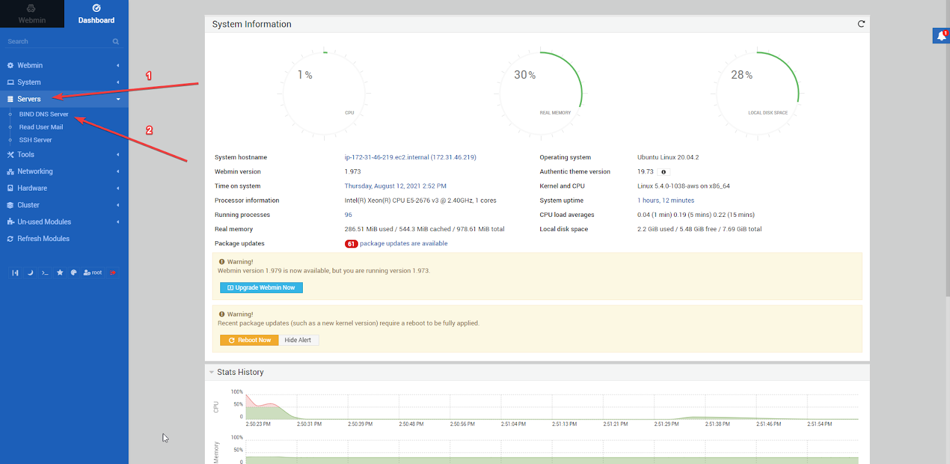Expand the Webmin menu category
Image resolution: width=950 pixels, height=464 pixels.
64,65
